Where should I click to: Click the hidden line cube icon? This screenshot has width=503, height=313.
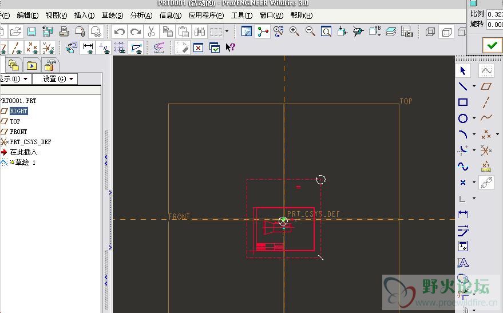click(447, 31)
